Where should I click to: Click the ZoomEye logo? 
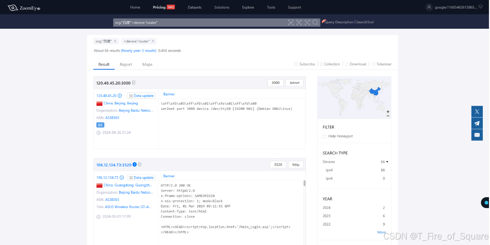tap(24, 7)
